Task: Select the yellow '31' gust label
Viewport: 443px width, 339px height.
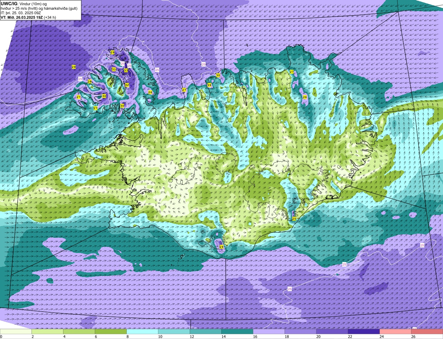Action: [x=114, y=69]
